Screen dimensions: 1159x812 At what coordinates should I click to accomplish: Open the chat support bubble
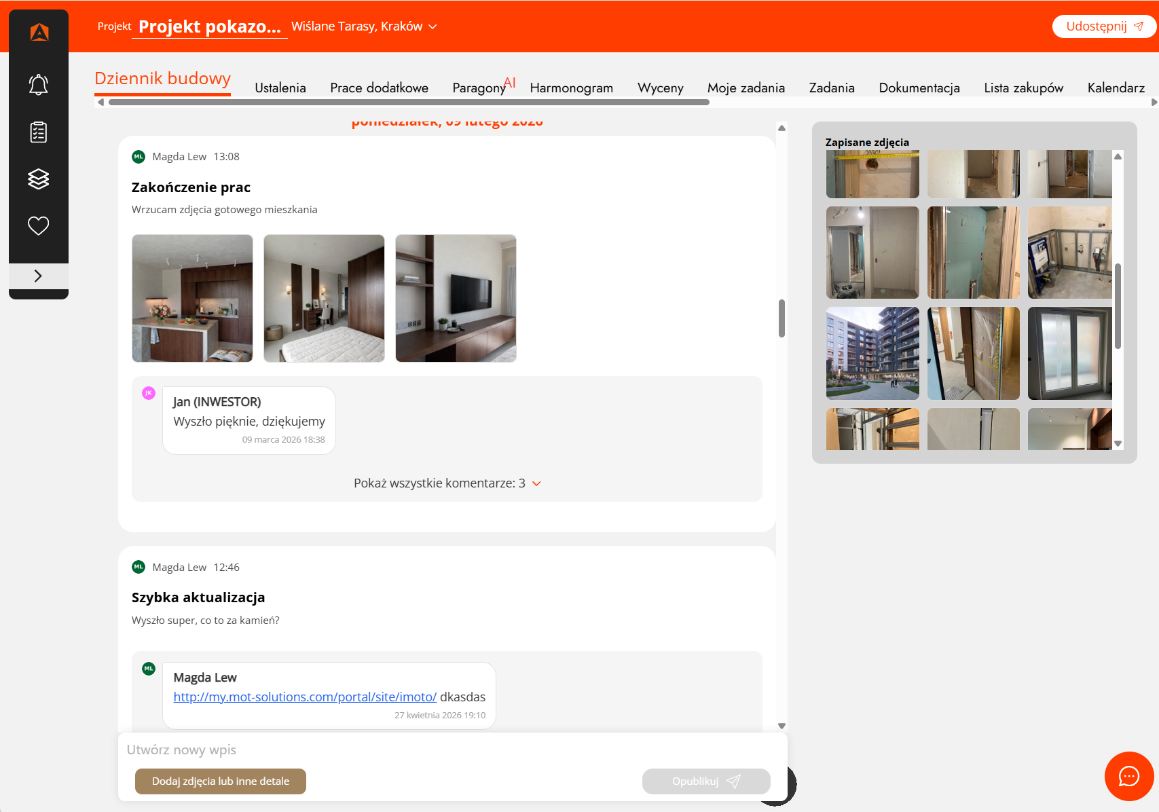pos(1129,776)
